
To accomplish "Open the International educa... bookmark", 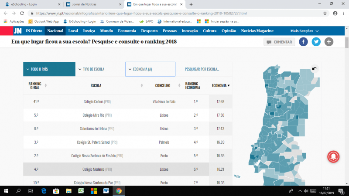I will tap(175, 21).
